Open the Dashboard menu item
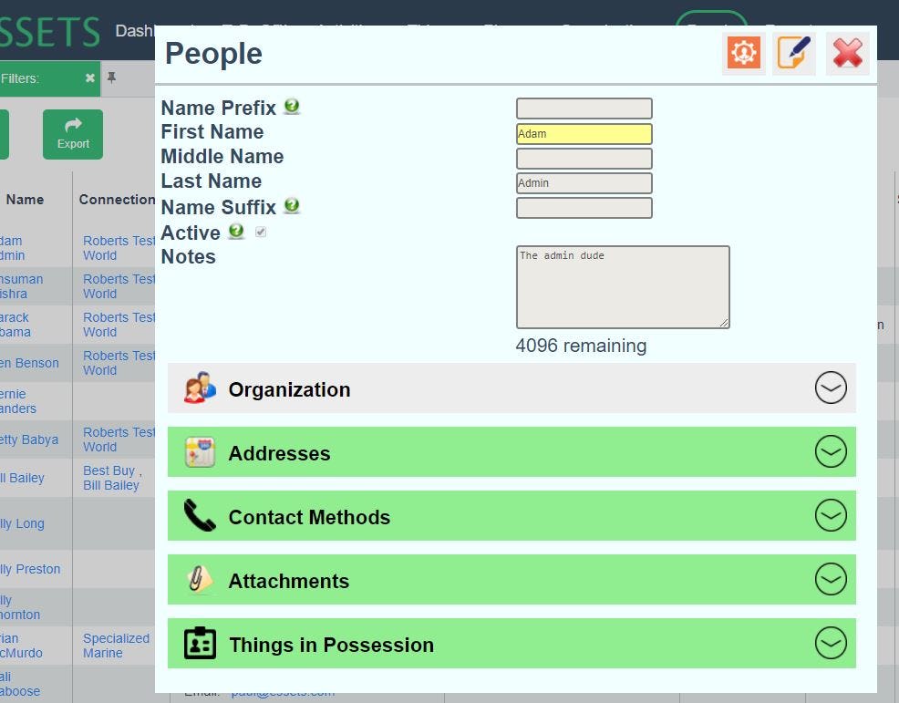899x703 pixels. click(139, 30)
